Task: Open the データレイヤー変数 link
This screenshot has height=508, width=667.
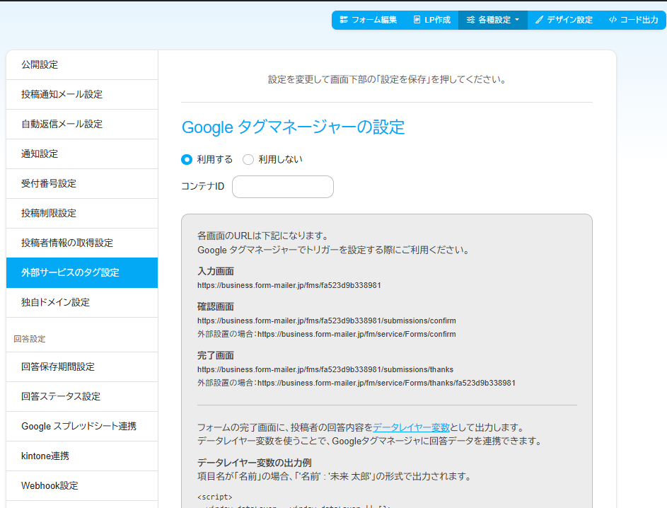Action: tap(411, 427)
